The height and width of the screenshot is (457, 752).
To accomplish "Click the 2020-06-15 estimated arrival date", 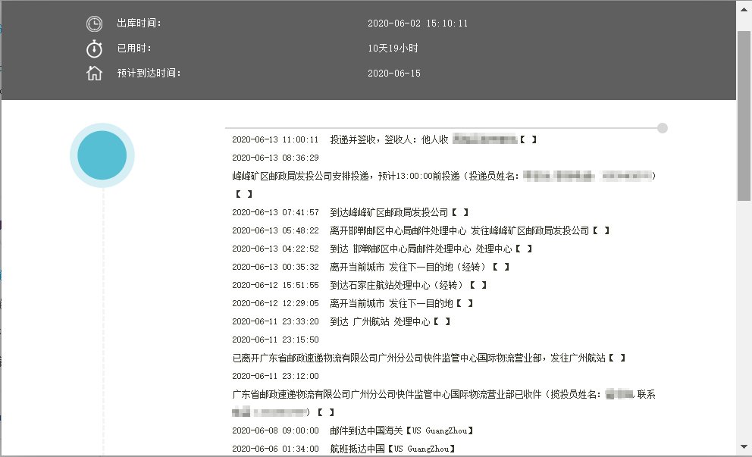I will click(394, 74).
